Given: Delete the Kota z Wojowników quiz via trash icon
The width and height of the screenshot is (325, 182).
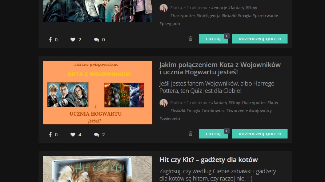Looking at the screenshot, I should (190, 133).
